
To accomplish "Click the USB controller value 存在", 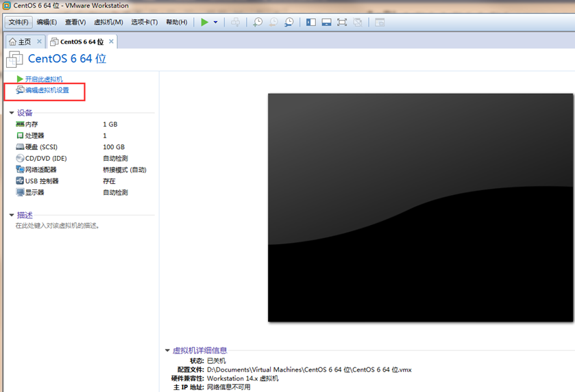I will point(109,181).
